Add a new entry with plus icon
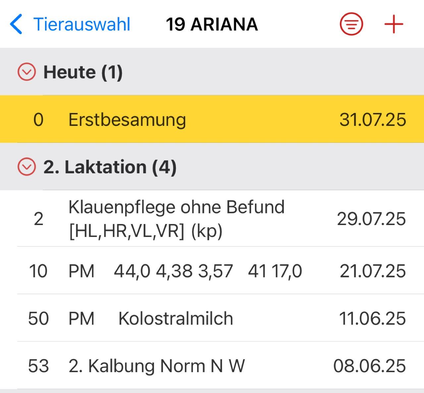Screen dimensions: 424x393 coord(394,24)
